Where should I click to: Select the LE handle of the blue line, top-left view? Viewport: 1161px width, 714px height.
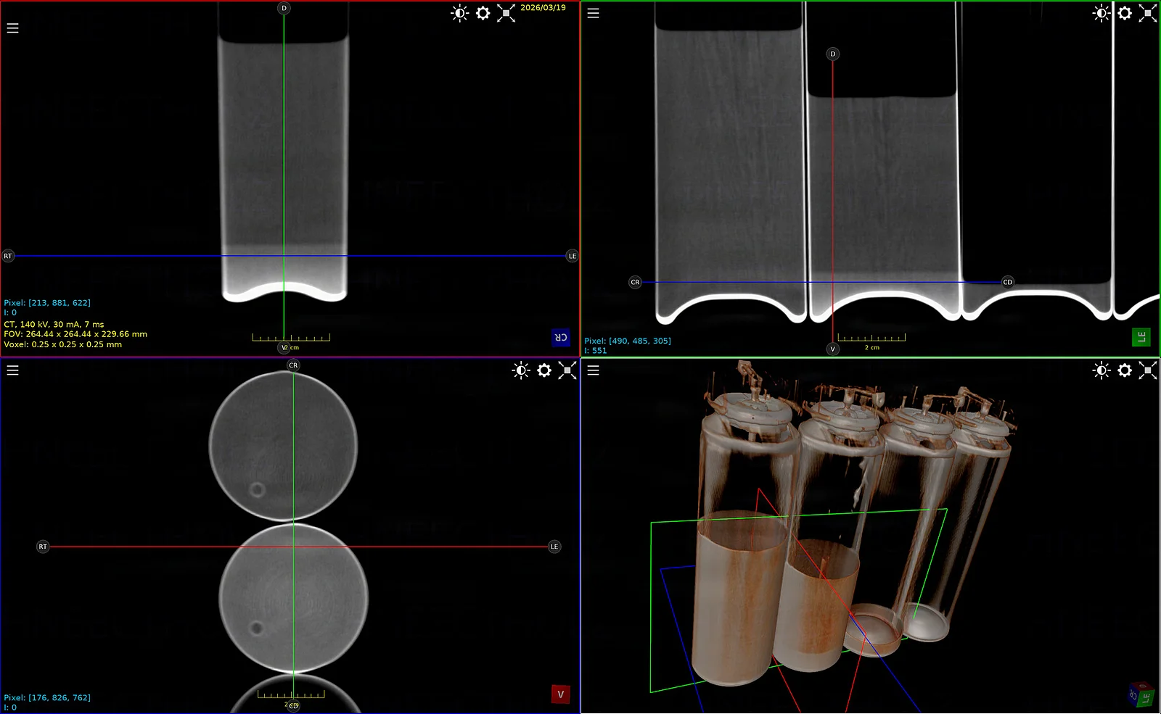572,256
